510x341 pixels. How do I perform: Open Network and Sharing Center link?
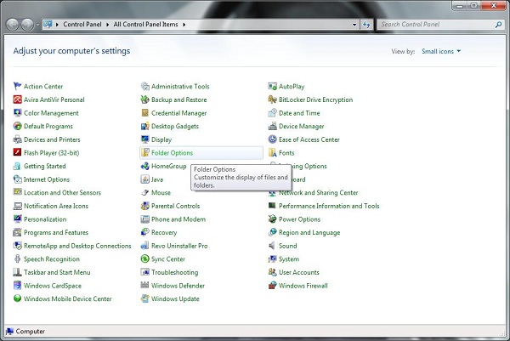[x=318, y=193]
